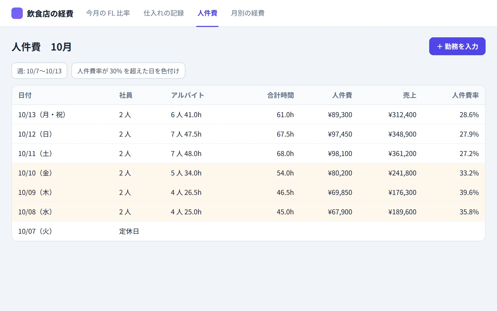Click the ¥348,900 sales value
Image resolution: width=497 pixels, height=311 pixels.
402,134
